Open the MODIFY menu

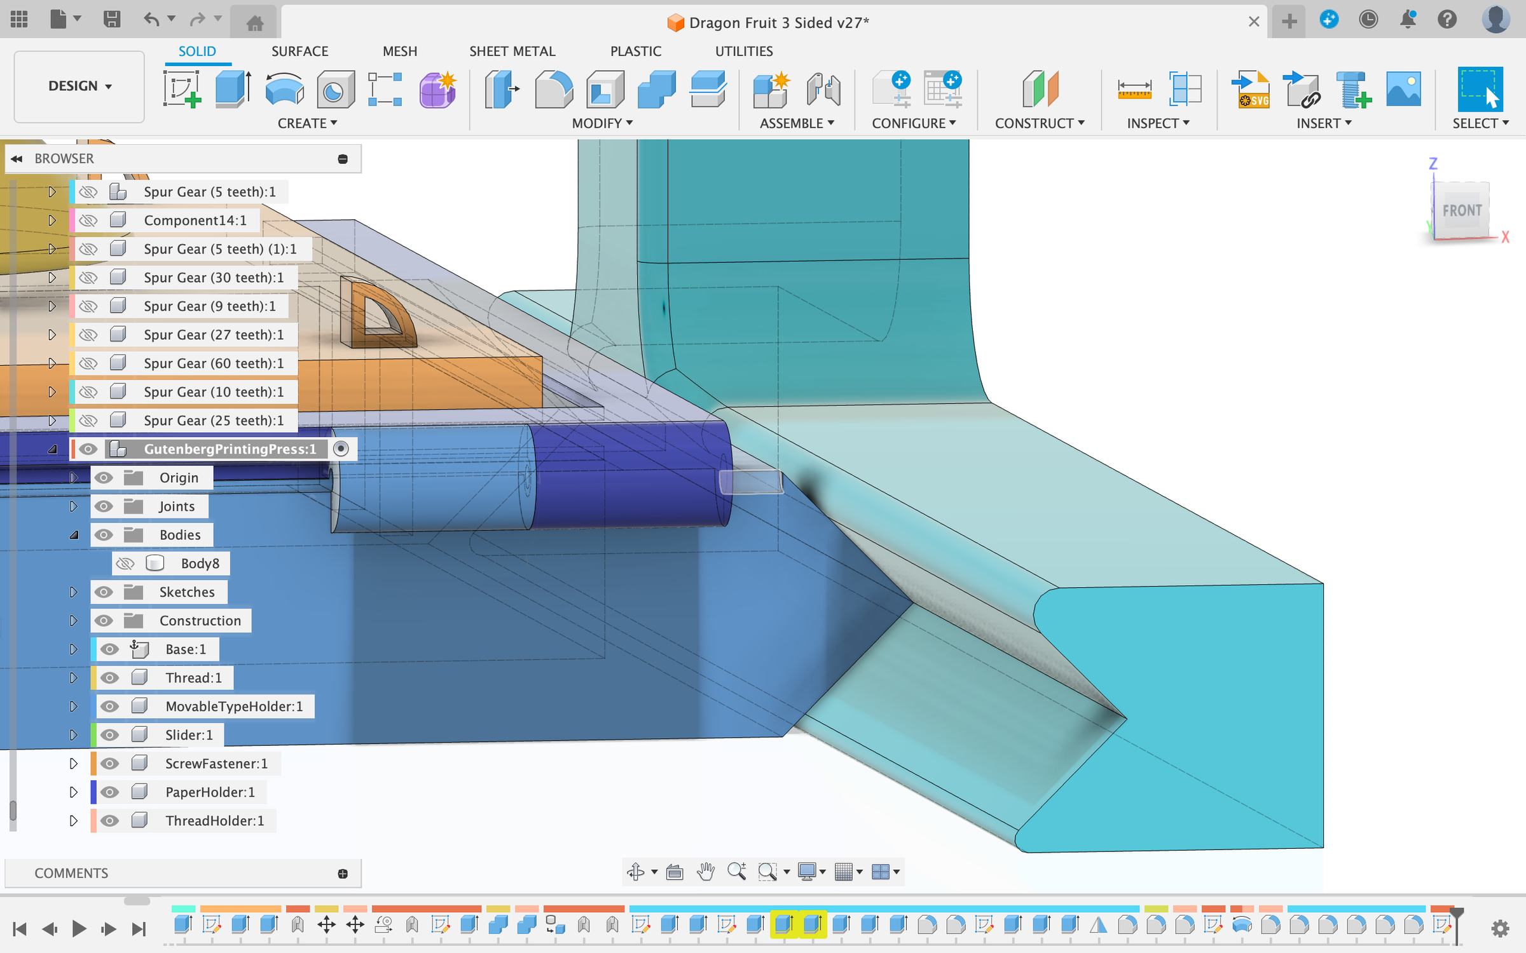click(x=601, y=123)
